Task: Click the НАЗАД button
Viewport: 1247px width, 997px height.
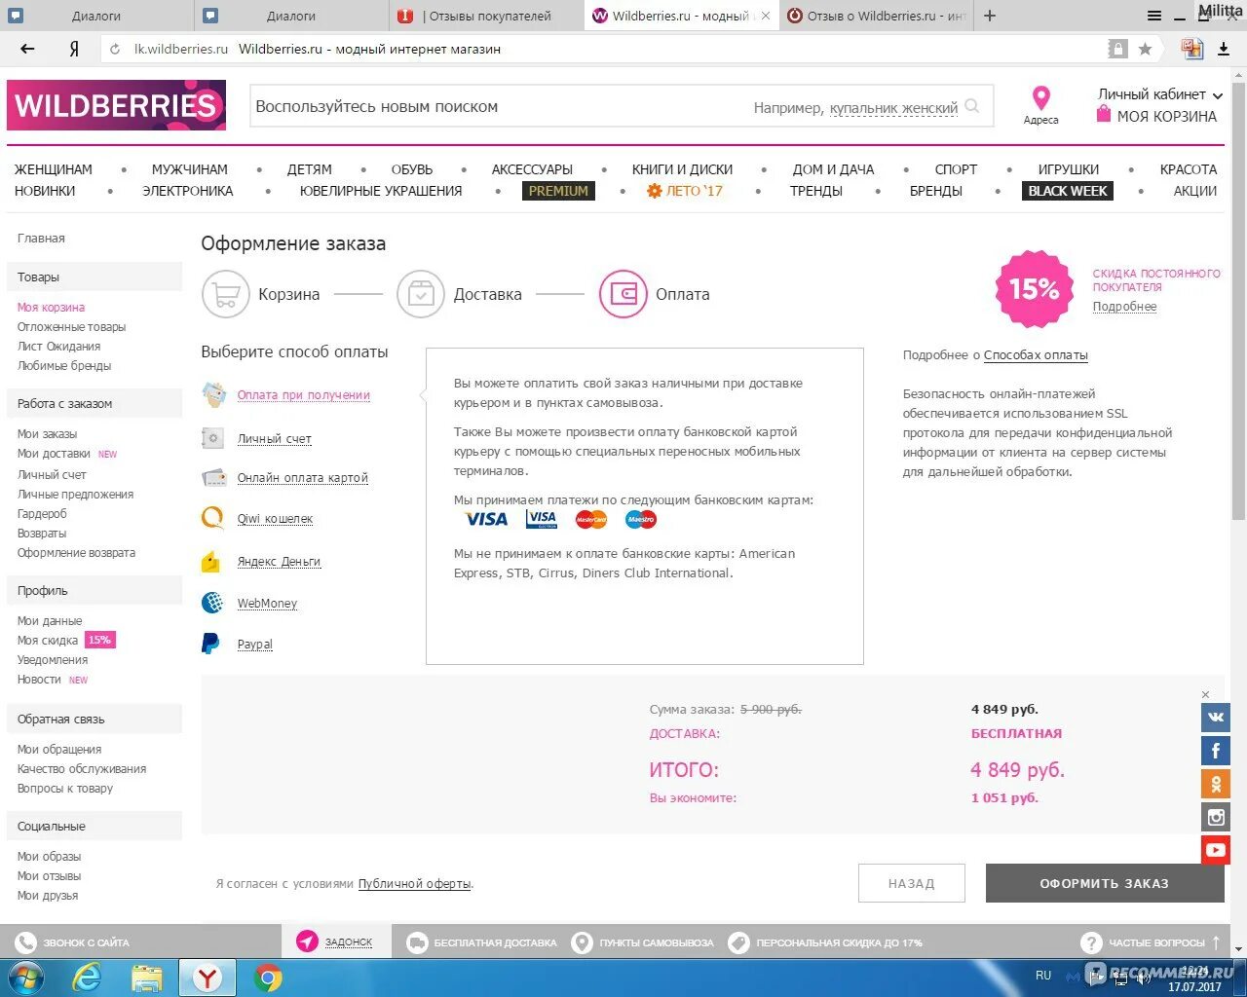Action: (x=912, y=883)
